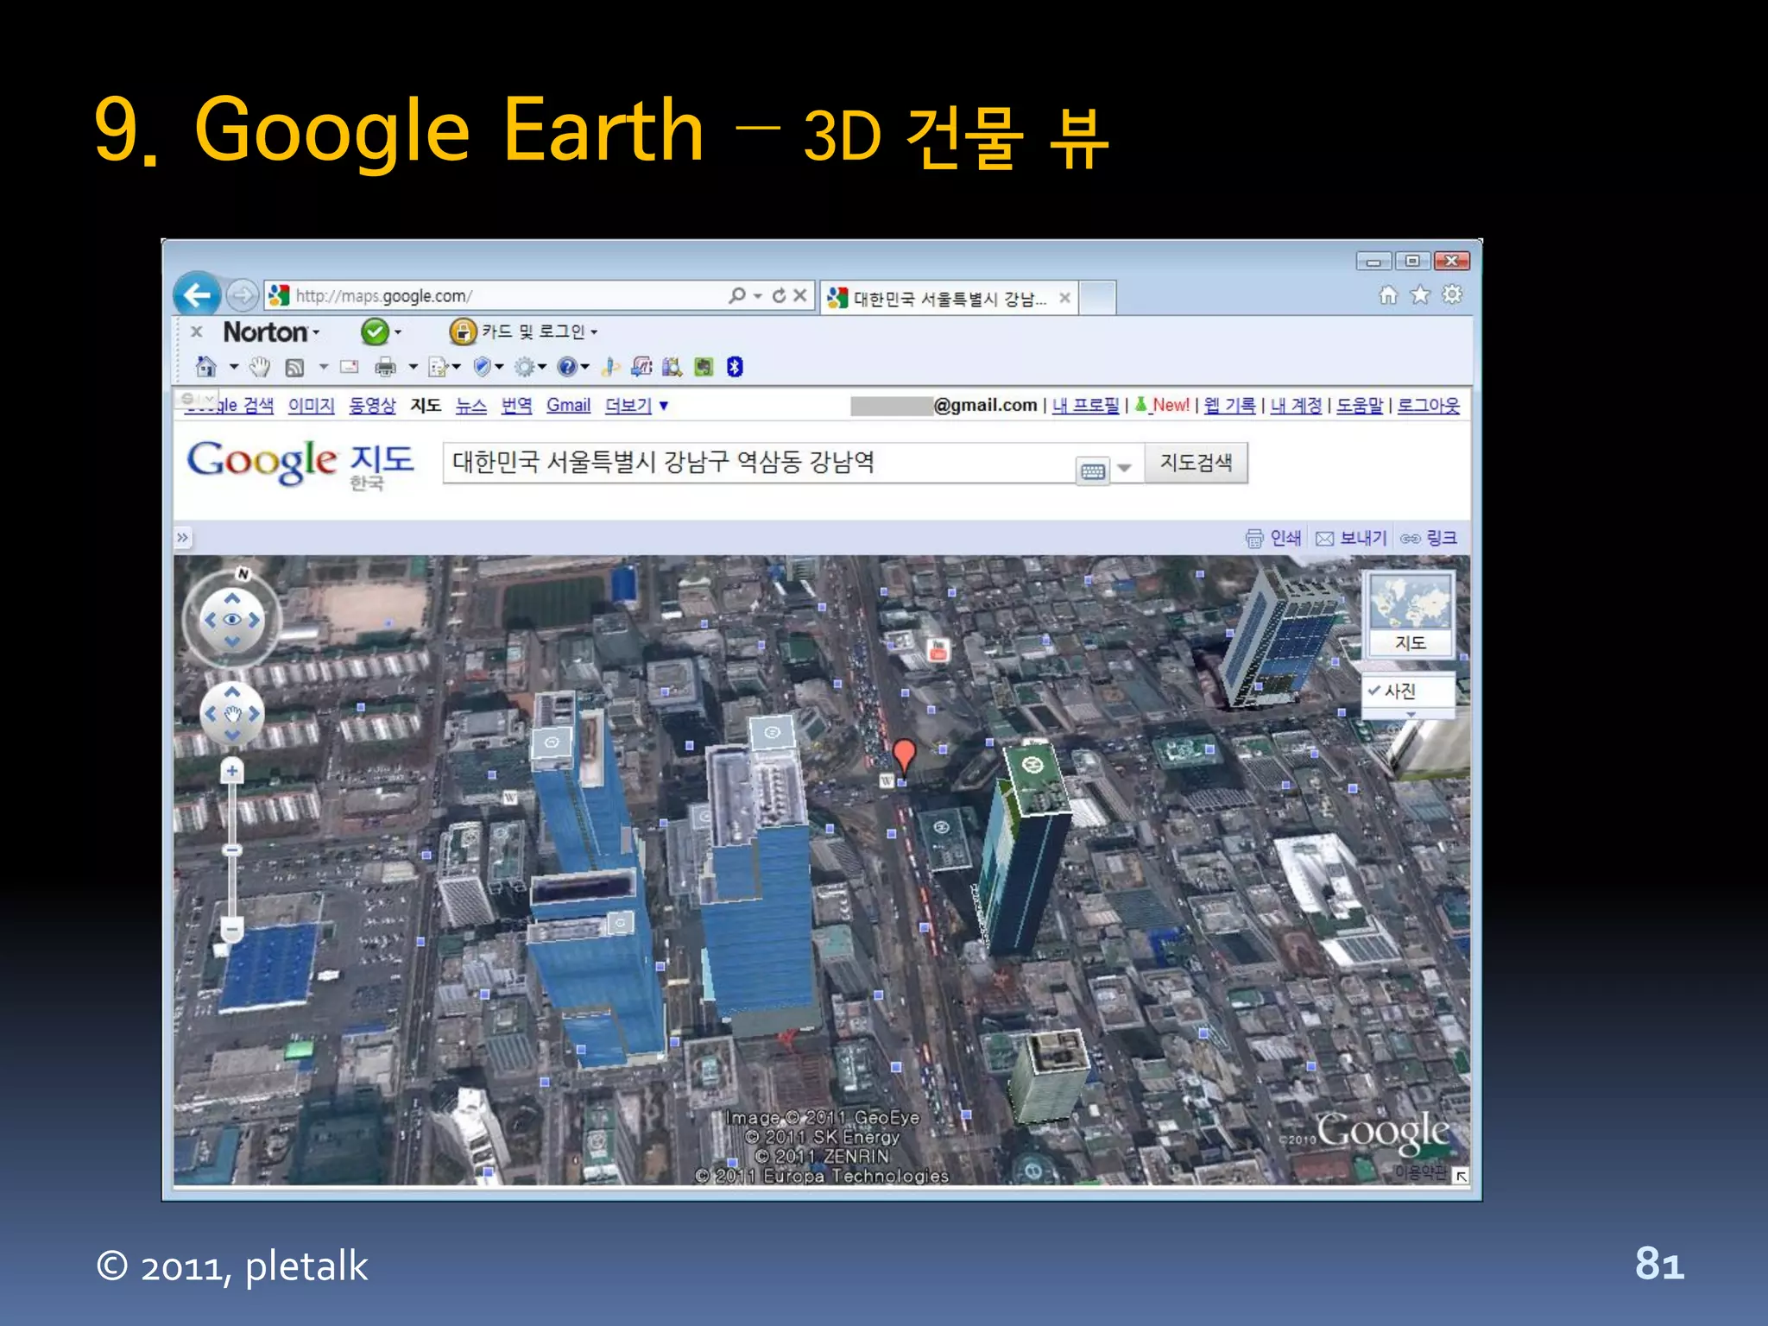Click the 보내기 send link
The width and height of the screenshot is (1768, 1326).
pos(1351,538)
